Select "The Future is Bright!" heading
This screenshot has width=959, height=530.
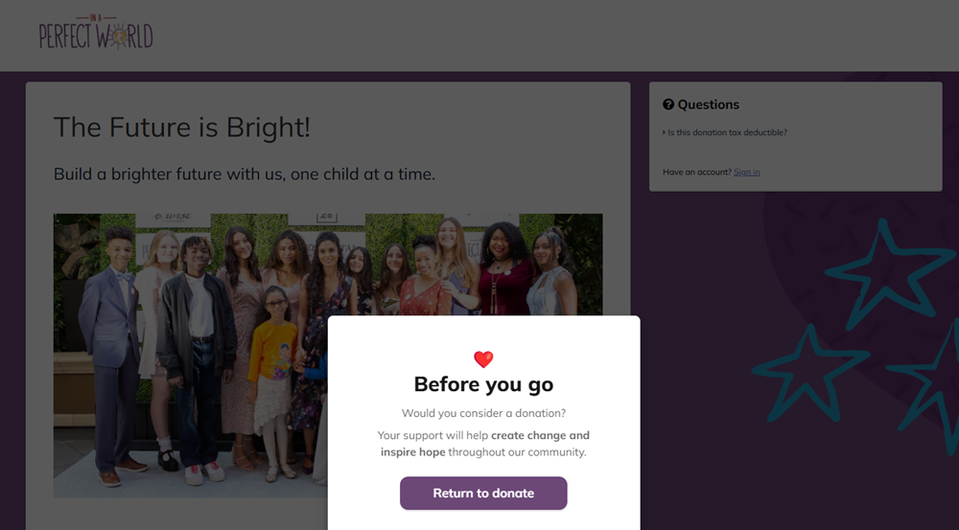pyautogui.click(x=182, y=127)
